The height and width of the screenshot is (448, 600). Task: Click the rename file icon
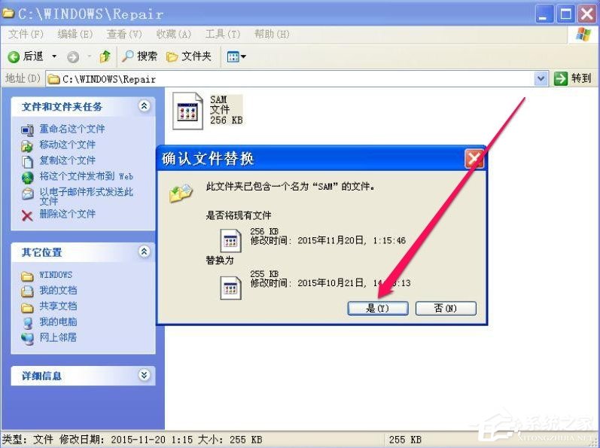[27, 130]
